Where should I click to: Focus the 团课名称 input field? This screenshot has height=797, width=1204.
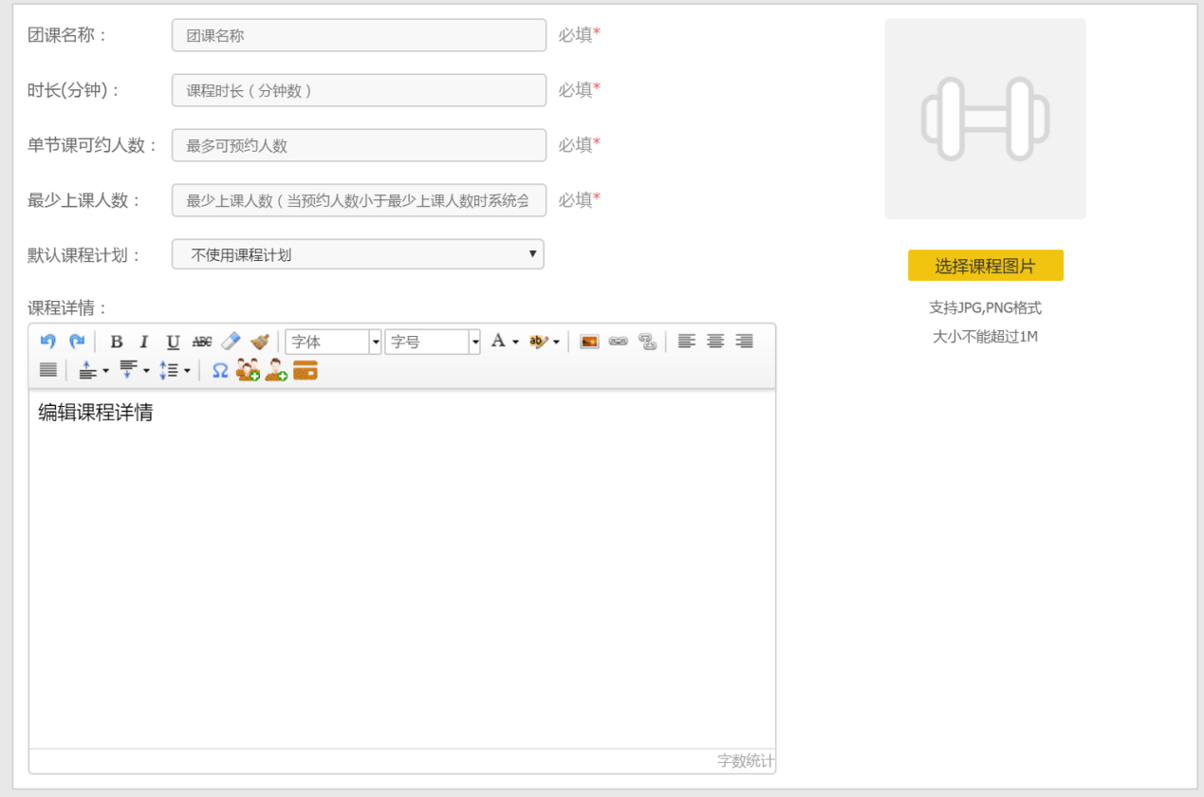[359, 35]
